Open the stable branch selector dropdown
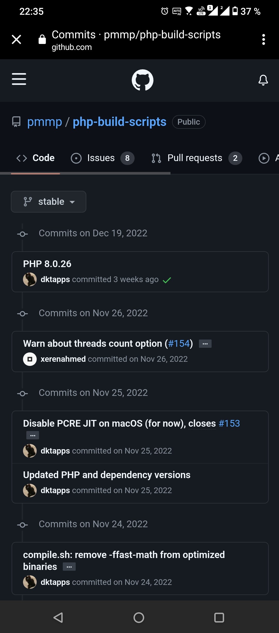The image size is (279, 633). pos(49,202)
